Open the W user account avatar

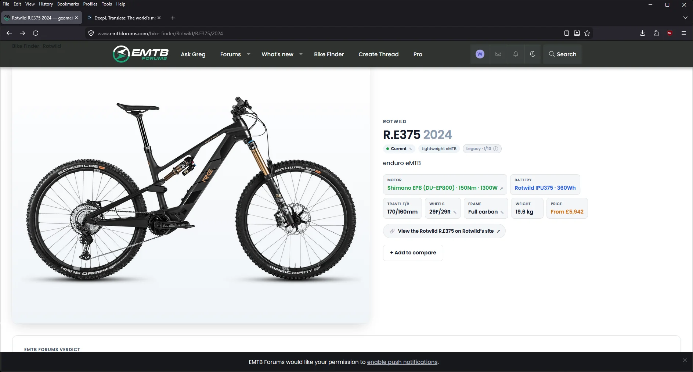click(x=480, y=54)
